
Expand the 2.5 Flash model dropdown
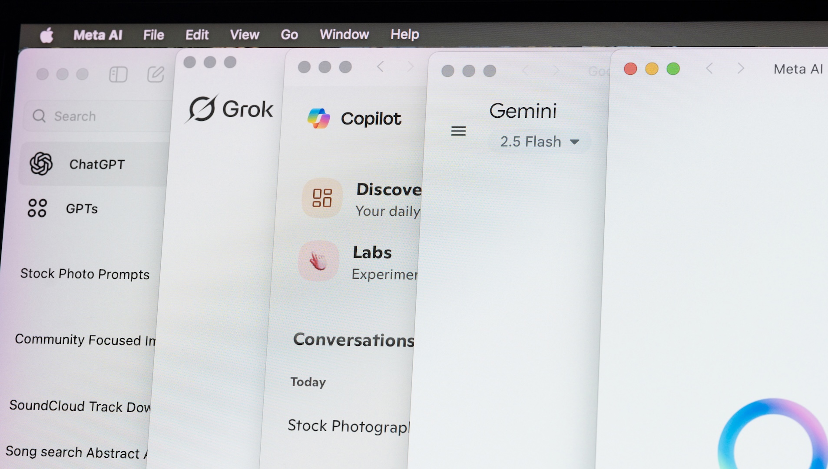539,142
